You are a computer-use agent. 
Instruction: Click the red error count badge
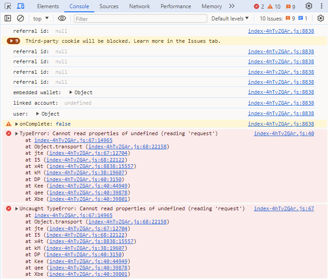[x=259, y=6]
